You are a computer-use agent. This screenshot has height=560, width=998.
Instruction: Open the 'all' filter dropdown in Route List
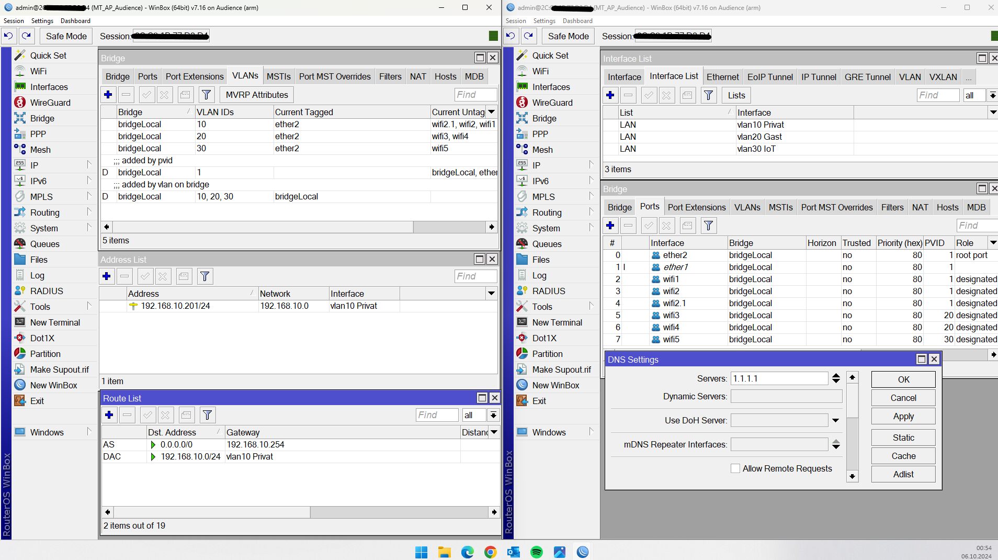[x=493, y=415]
